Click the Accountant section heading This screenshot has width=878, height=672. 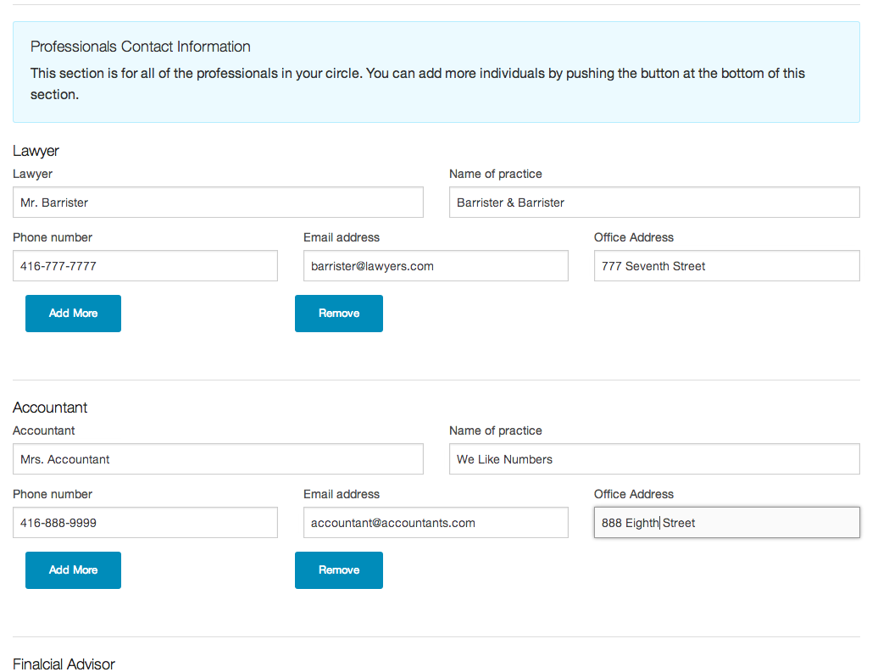tap(49, 407)
